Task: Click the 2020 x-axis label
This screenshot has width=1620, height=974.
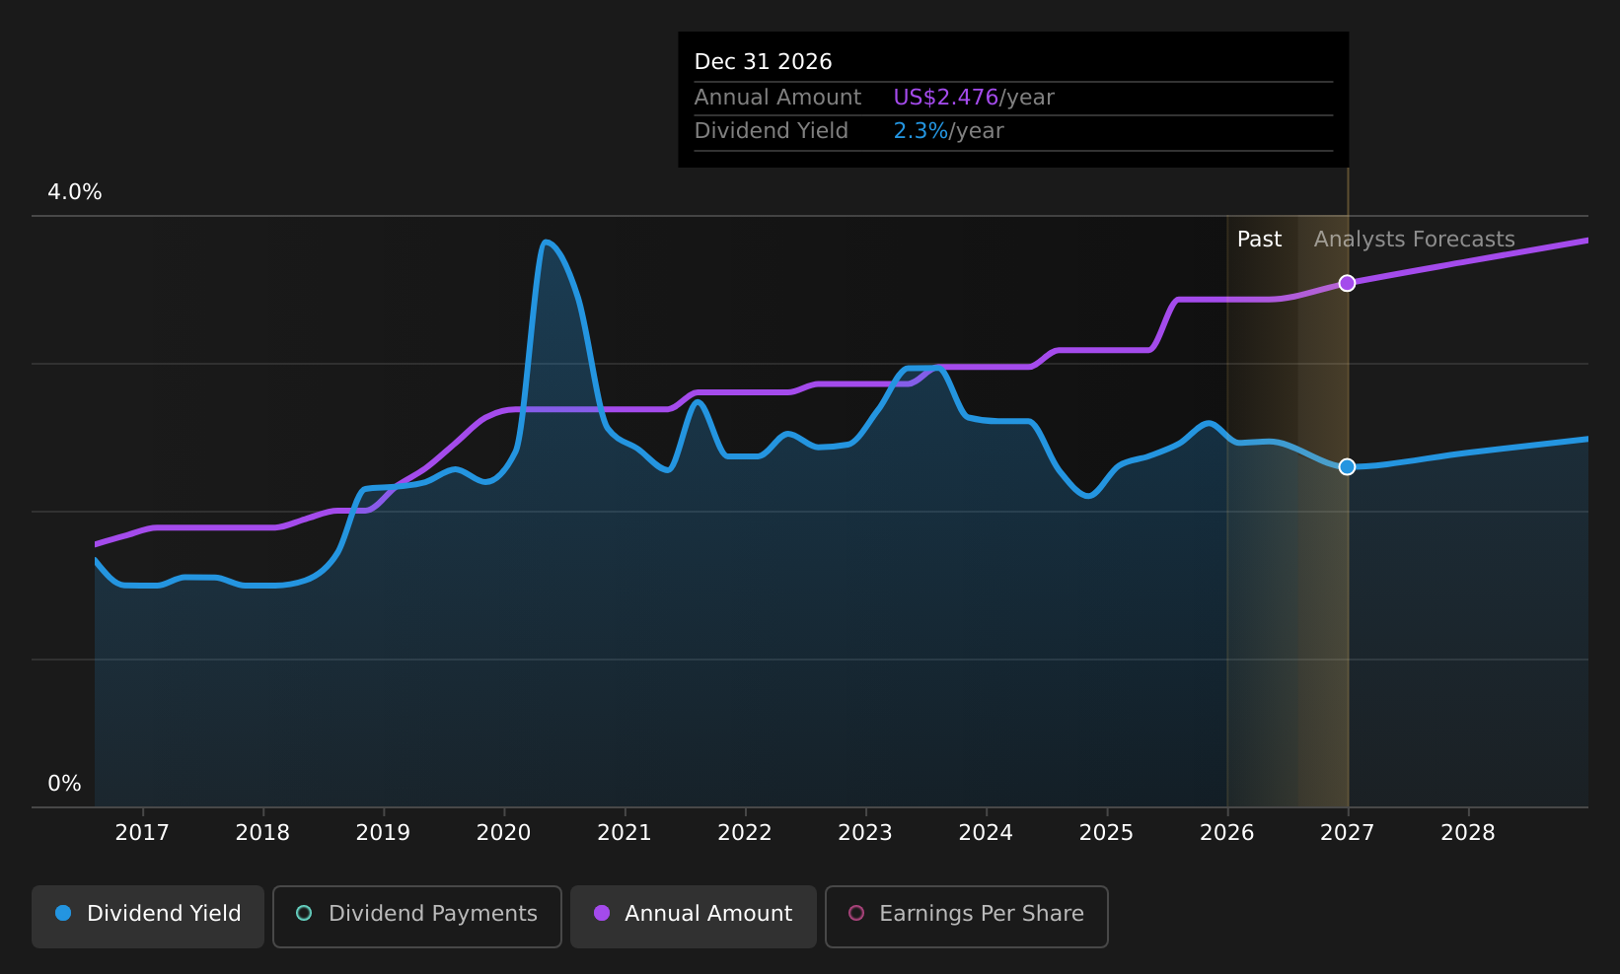Action: [504, 833]
